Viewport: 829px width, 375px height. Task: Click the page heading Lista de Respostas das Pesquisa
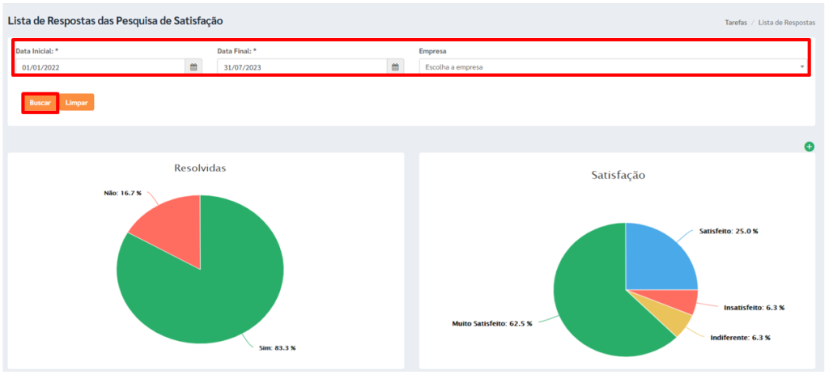[115, 21]
